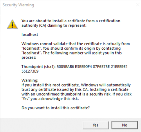Click the Windows cannot validate paragraph
The image size is (141, 132).
point(76,50)
